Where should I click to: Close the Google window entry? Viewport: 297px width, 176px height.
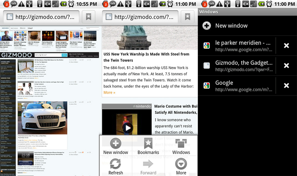(x=286, y=86)
